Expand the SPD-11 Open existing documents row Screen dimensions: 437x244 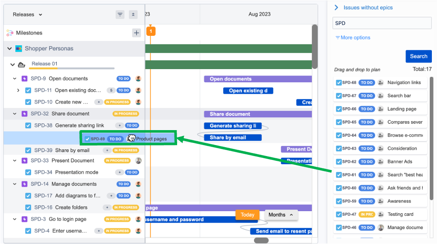[18, 90]
